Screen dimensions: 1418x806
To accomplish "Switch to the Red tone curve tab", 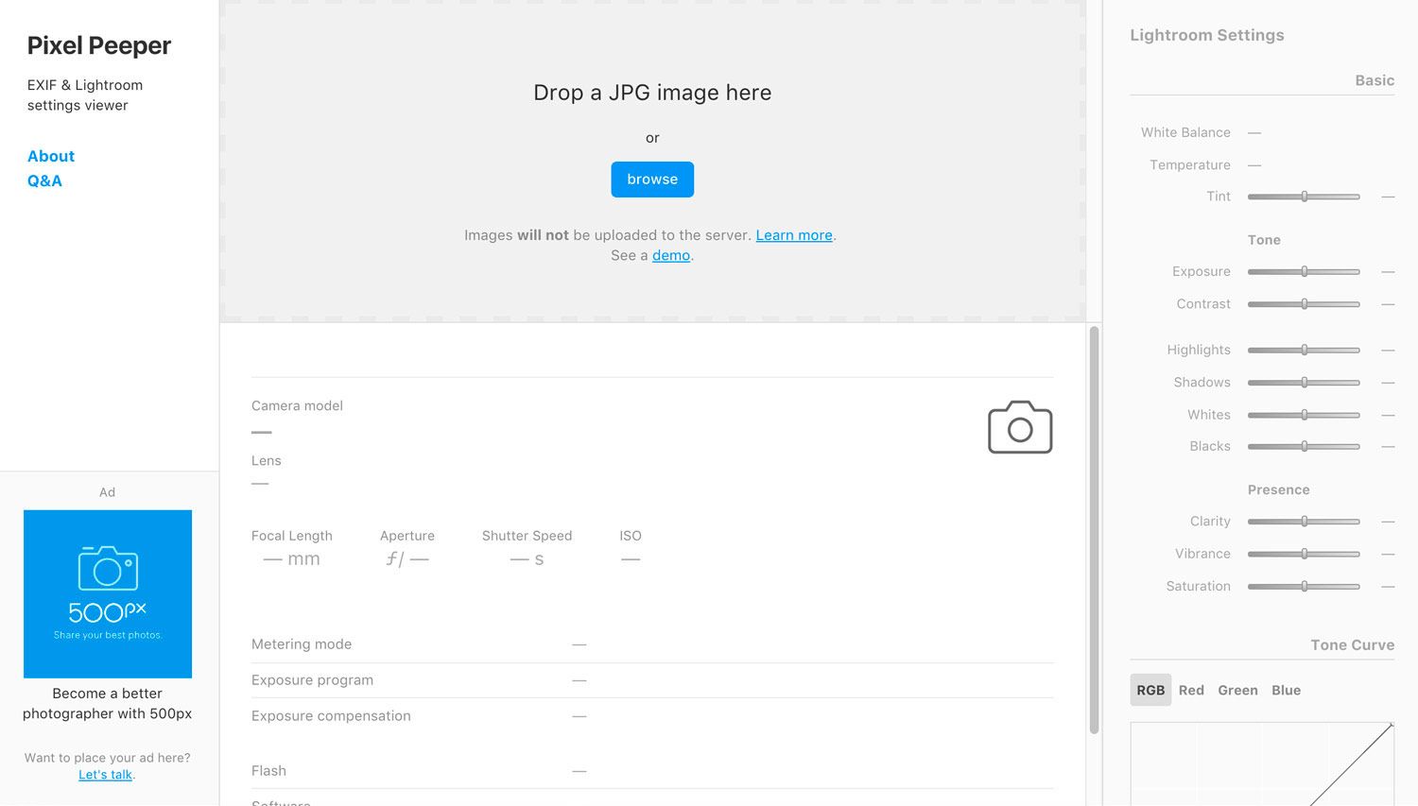I will click(x=1191, y=690).
